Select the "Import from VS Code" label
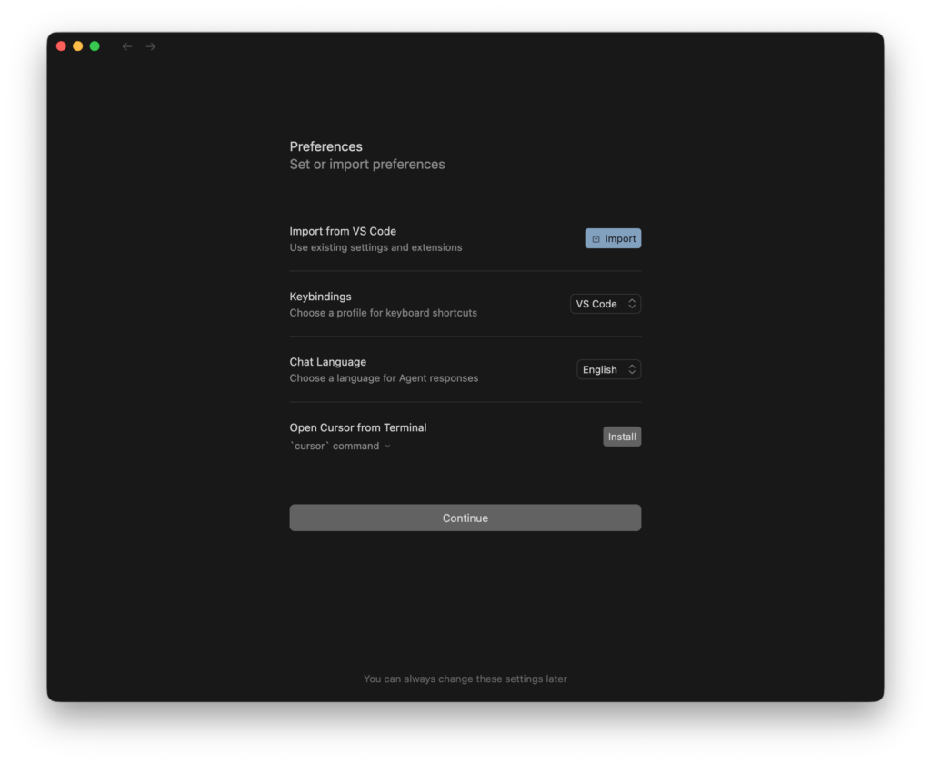931x764 pixels. tap(343, 231)
